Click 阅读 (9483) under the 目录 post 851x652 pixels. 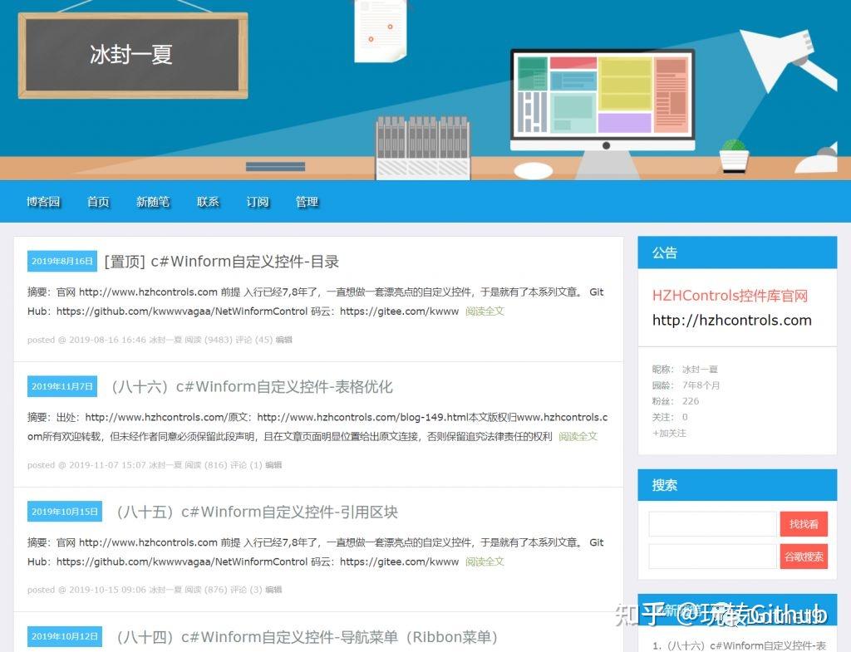[x=209, y=340]
